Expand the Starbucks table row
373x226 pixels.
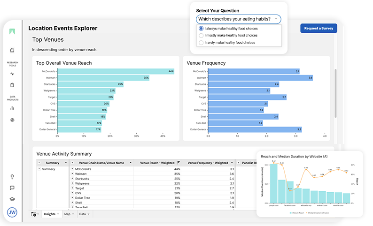[72, 179]
